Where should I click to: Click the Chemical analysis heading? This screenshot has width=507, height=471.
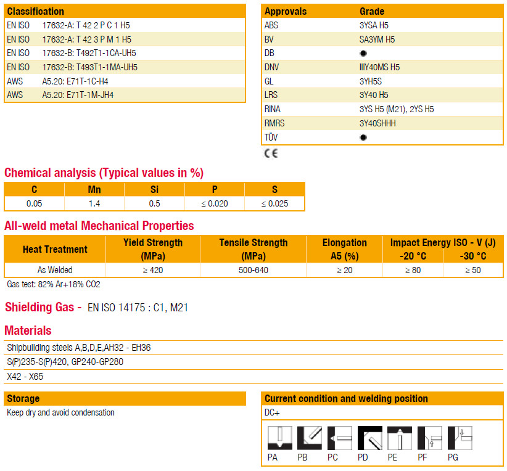click(x=104, y=173)
